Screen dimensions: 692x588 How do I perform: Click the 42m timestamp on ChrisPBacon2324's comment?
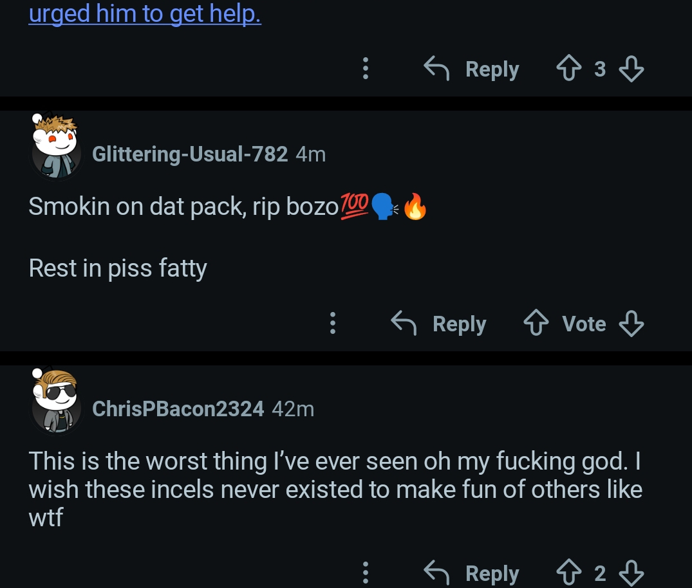tap(292, 409)
